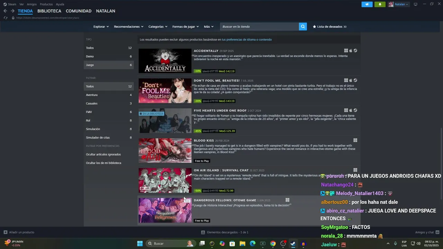
Task: Click the Big Picture mode monitor icon
Action: [416, 4]
